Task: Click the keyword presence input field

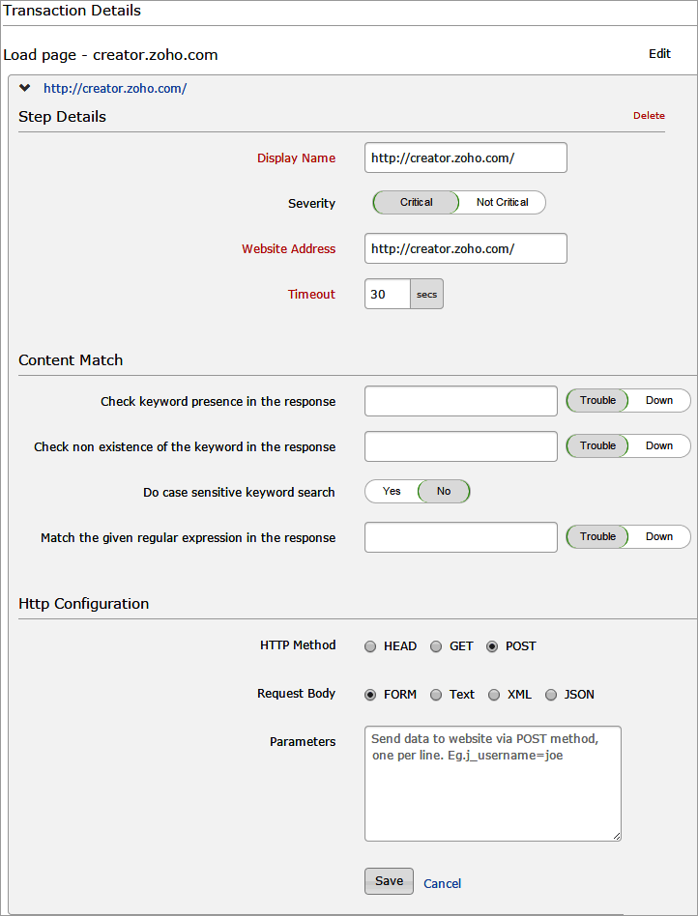Action: tap(460, 401)
